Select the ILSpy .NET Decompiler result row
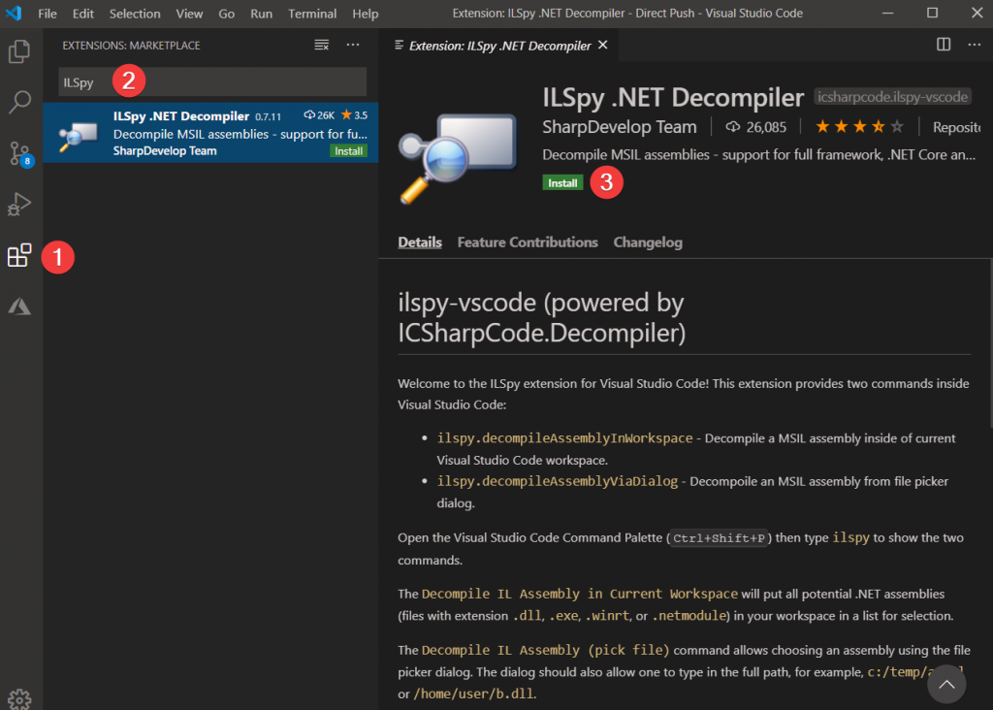This screenshot has width=993, height=710. 210,132
